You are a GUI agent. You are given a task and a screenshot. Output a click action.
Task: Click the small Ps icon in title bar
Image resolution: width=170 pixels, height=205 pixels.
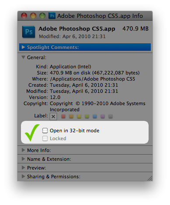tap(52, 16)
